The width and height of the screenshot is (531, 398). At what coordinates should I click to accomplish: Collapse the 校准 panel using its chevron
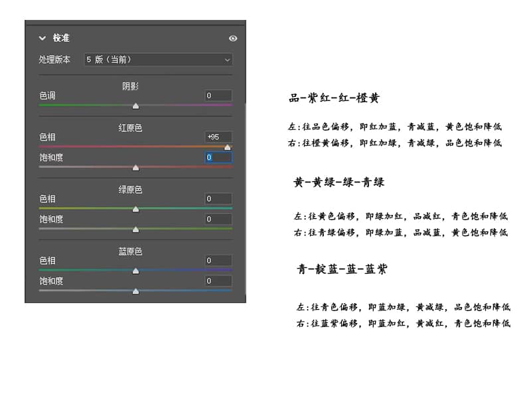pyautogui.click(x=42, y=38)
